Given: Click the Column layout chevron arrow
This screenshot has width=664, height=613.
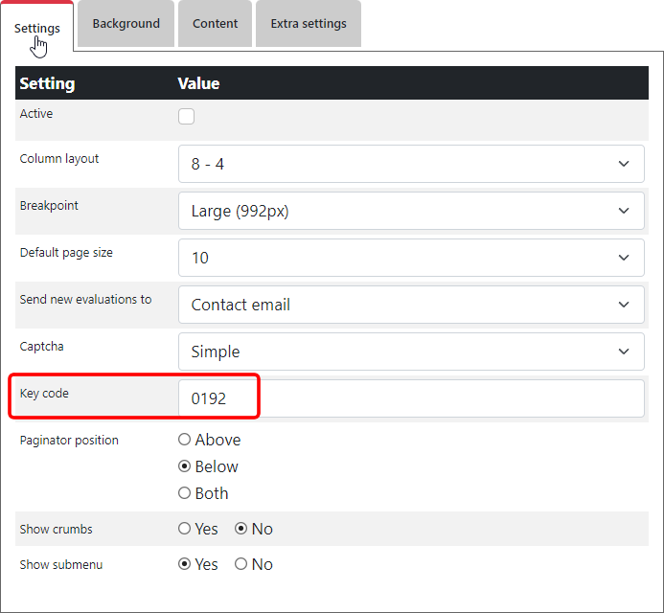Looking at the screenshot, I should tap(624, 164).
